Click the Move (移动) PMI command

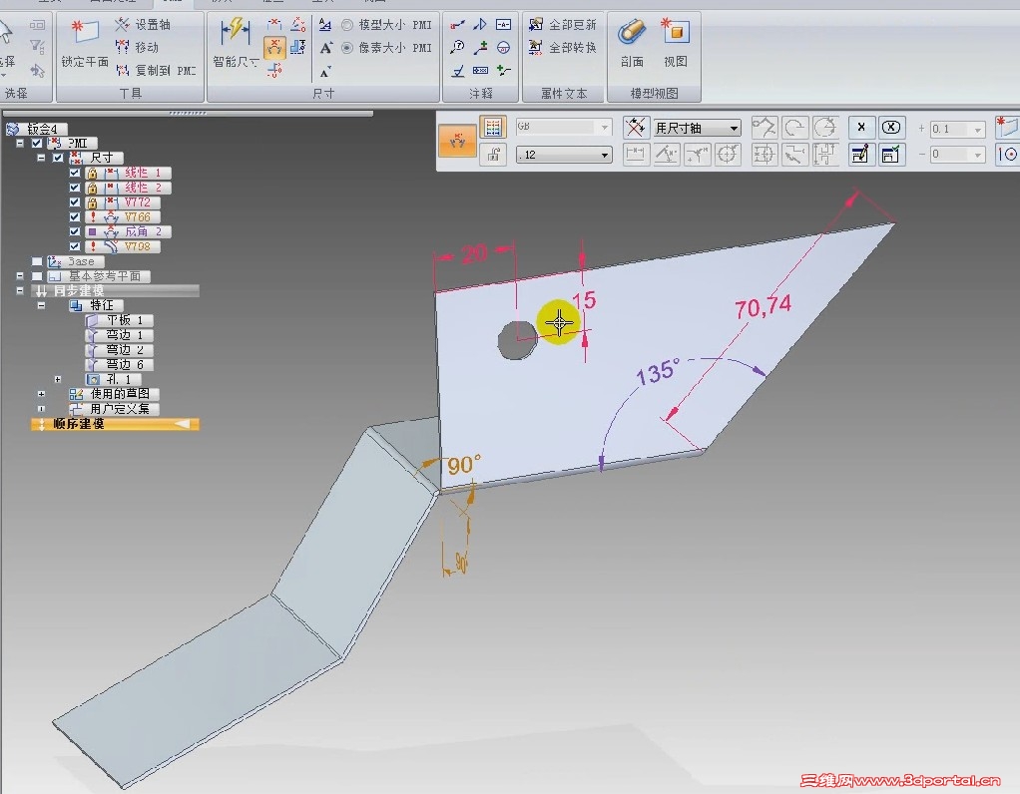point(138,48)
